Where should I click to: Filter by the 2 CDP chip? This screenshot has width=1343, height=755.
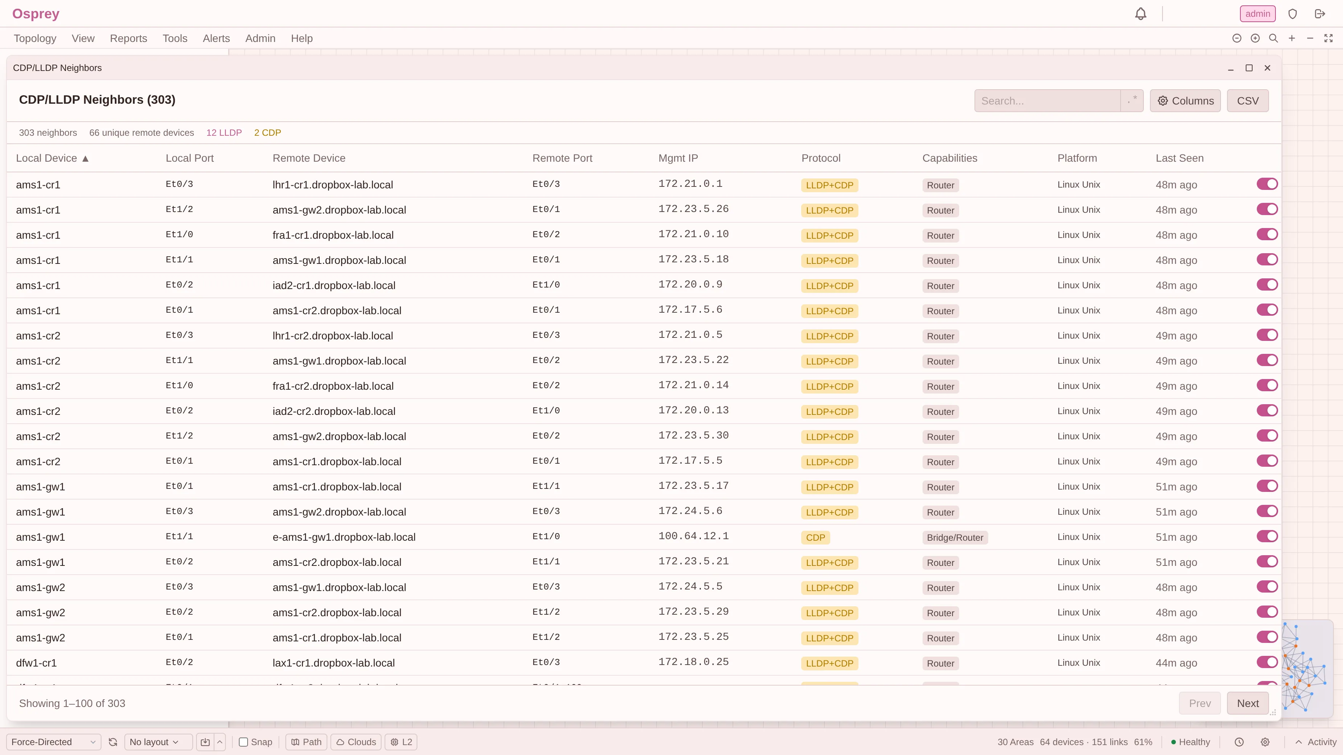click(x=267, y=133)
